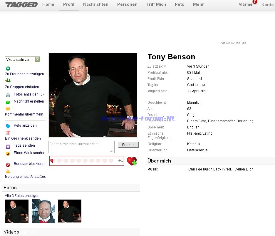Open the middle close-up photo thumbnail
Image resolution: width=275 pixels, height=236 pixels.
(43, 211)
